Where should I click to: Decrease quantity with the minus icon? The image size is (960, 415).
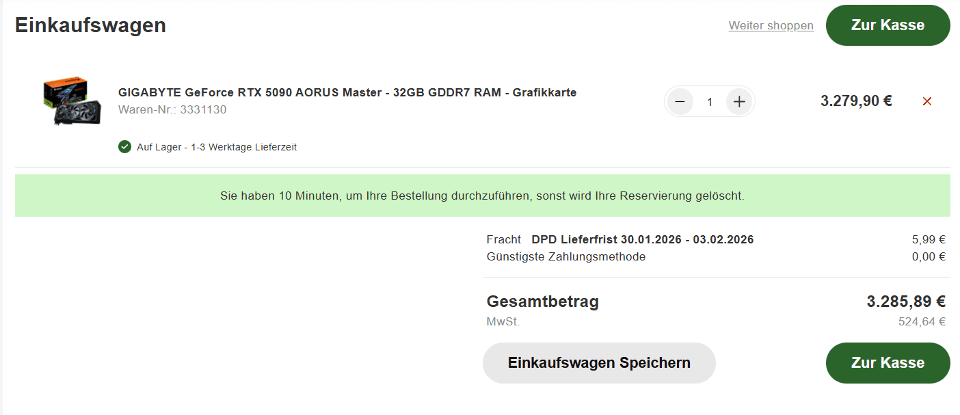(x=680, y=102)
